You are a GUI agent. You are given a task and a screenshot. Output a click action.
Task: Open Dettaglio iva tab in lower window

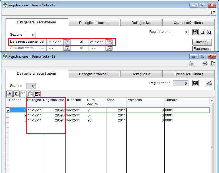[141, 74]
